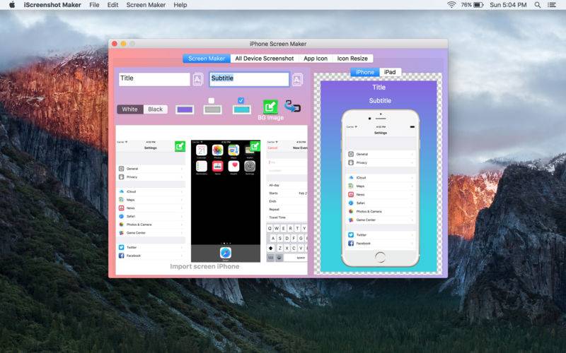Open font settings icon beside Subtitle field

point(297,80)
